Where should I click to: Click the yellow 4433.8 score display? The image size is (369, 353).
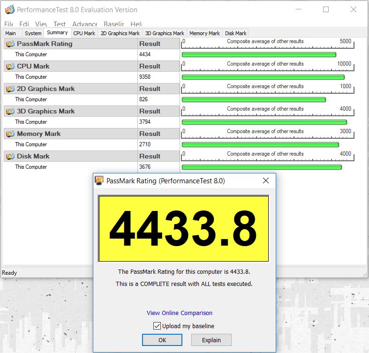pos(183,228)
